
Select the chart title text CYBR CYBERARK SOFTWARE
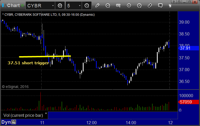point(48,15)
